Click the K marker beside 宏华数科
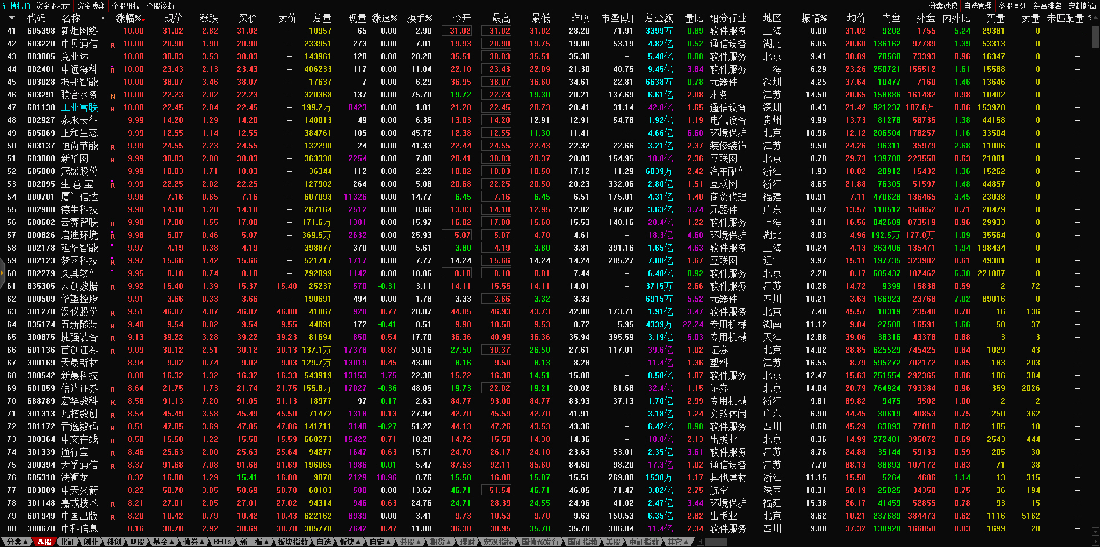1100x547 pixels. click(x=113, y=402)
